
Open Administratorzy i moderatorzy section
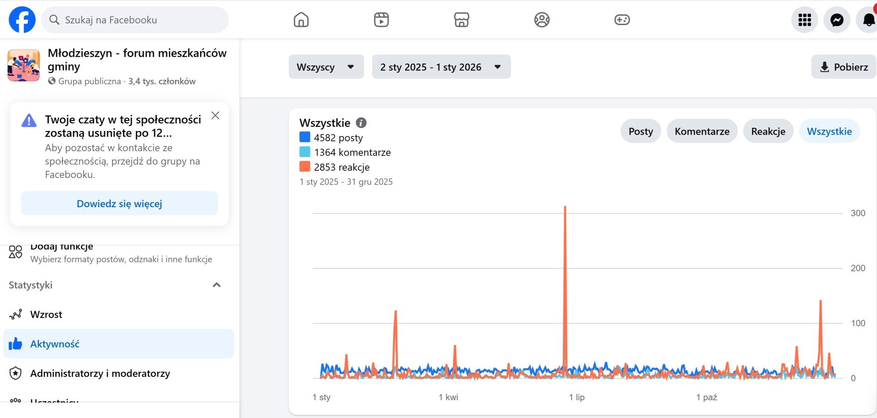(100, 373)
